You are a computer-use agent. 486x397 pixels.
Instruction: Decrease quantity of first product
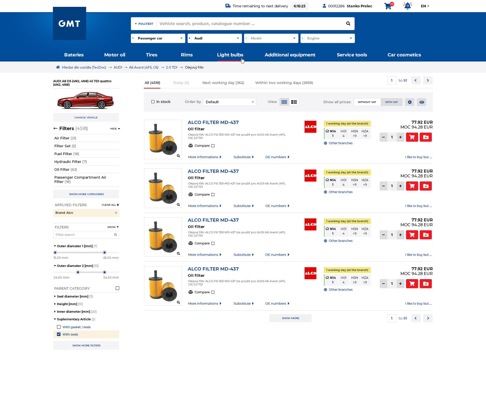383,137
